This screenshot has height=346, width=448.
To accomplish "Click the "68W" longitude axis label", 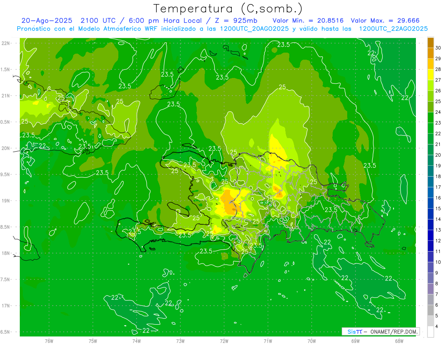I will (399, 341).
